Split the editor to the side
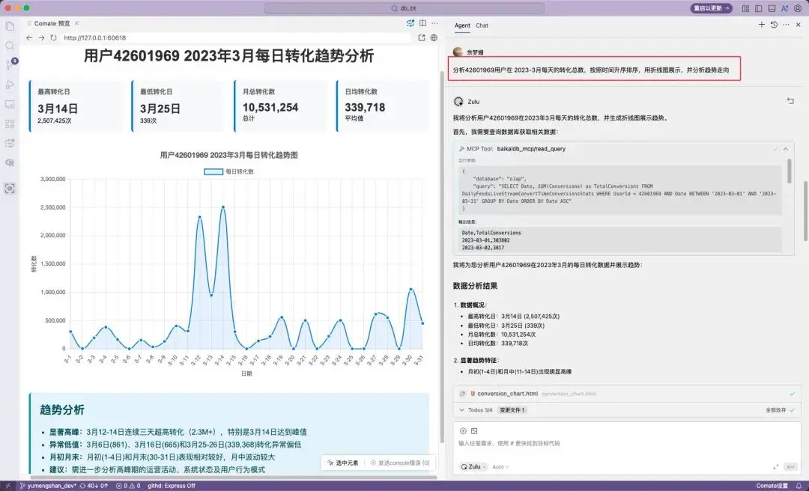Viewport: 809px width, 491px height. click(422, 23)
